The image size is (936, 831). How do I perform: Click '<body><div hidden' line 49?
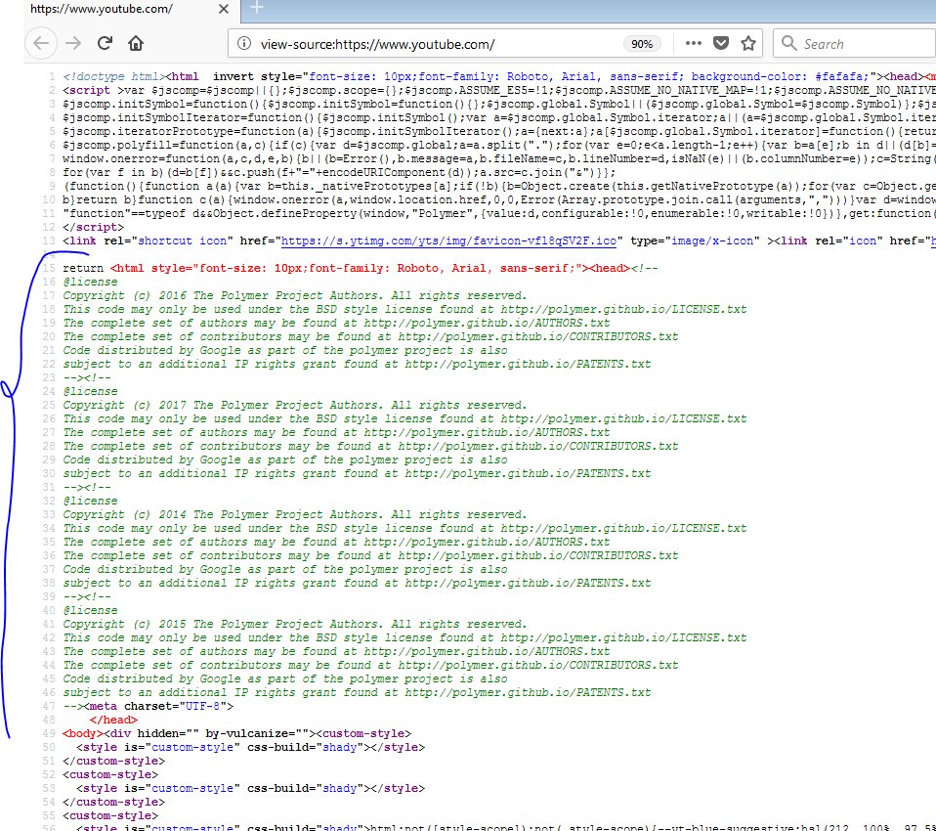click(x=237, y=733)
